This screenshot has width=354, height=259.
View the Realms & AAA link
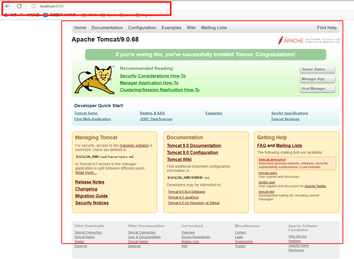[x=152, y=113]
